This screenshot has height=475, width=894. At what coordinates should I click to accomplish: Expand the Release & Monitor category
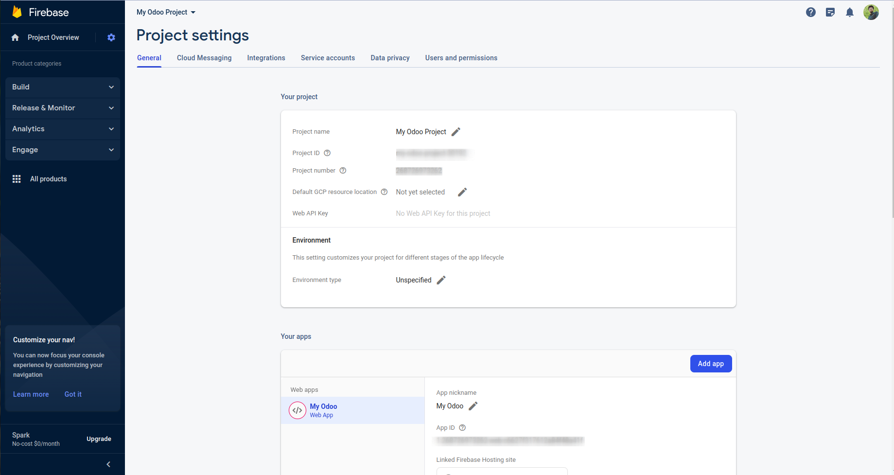[63, 108]
